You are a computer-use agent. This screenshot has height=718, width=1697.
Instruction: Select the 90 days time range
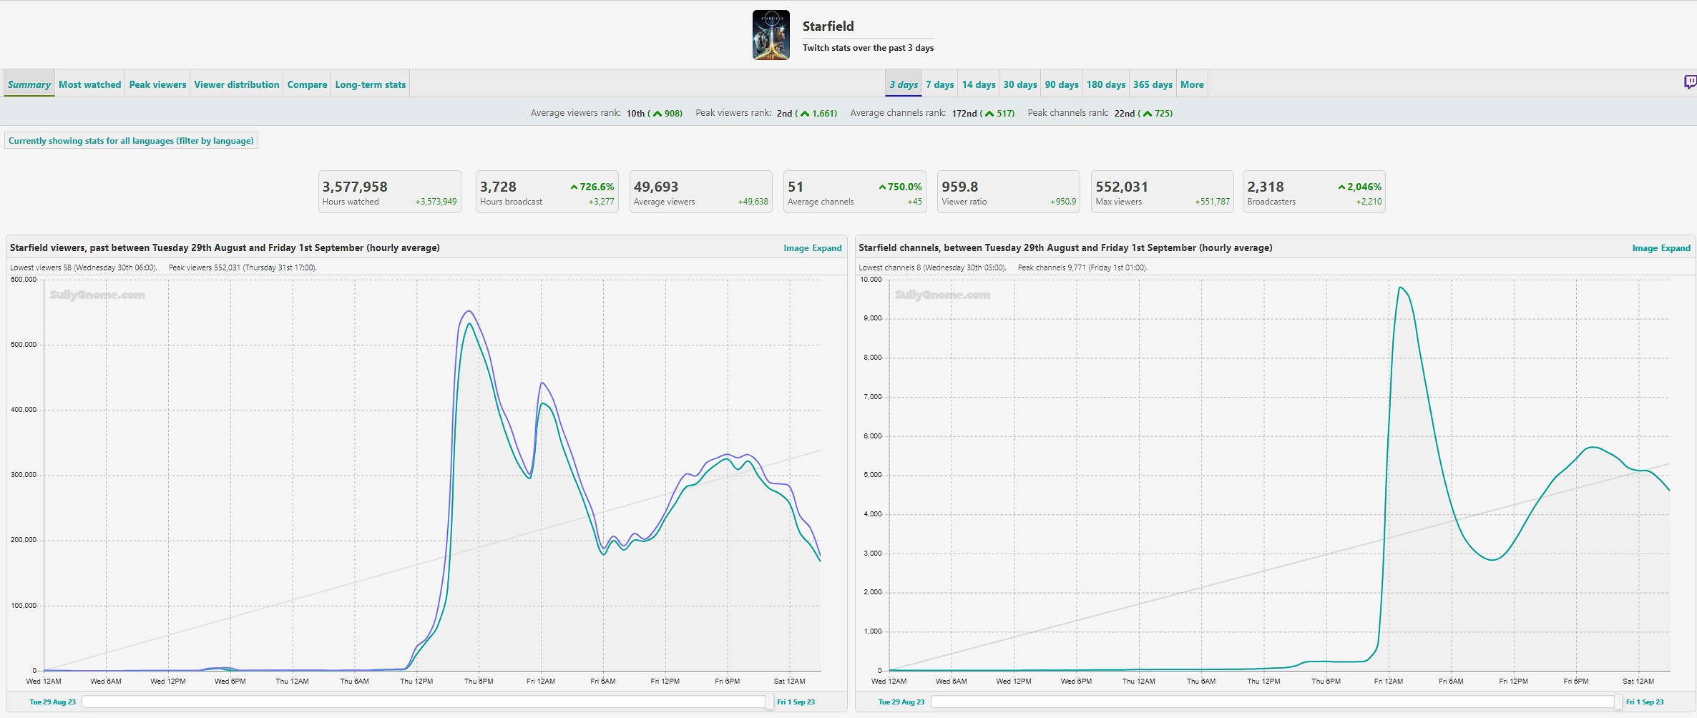[1062, 84]
